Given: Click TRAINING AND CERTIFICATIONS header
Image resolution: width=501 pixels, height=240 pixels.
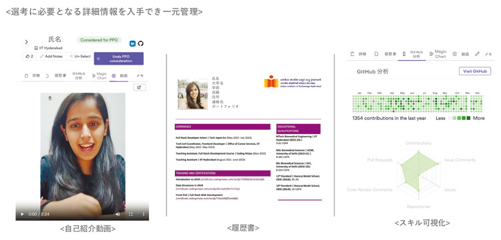Looking at the screenshot, I should 222,173.
